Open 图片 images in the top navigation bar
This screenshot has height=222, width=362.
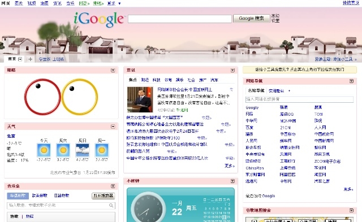point(19,3)
